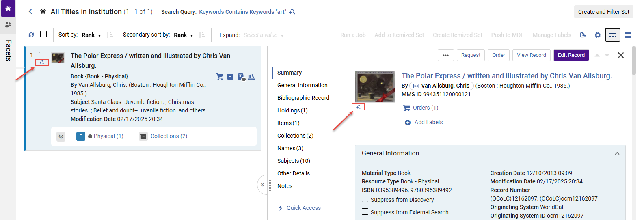Collapse the General Information section
The width and height of the screenshot is (644, 220).
coord(617,153)
